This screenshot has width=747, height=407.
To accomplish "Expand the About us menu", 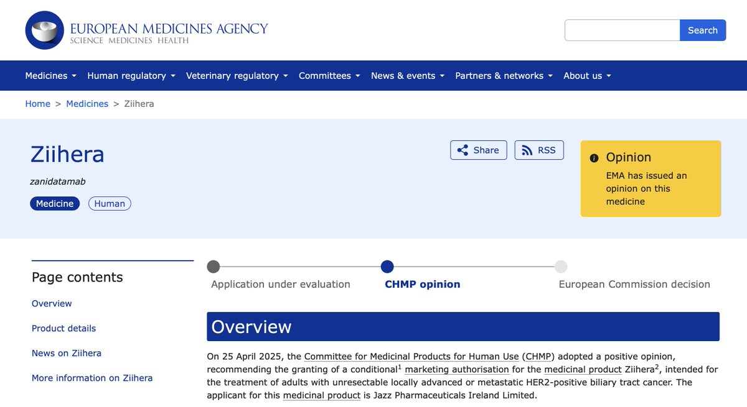I will pyautogui.click(x=587, y=76).
